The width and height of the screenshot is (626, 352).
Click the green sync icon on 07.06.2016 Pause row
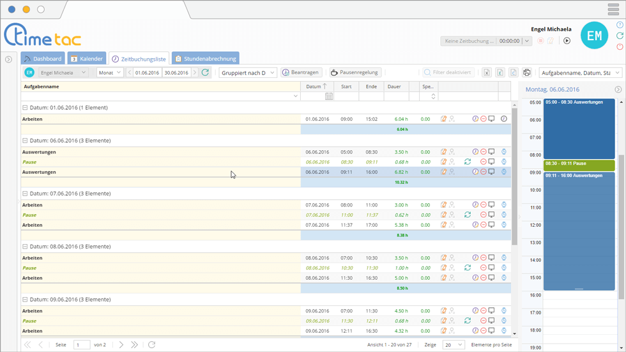click(x=468, y=215)
